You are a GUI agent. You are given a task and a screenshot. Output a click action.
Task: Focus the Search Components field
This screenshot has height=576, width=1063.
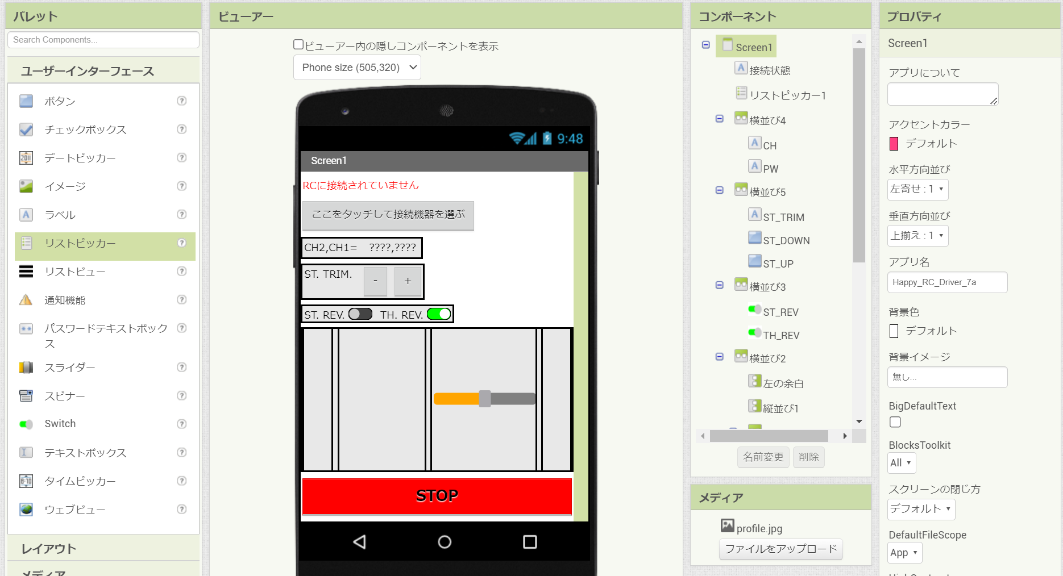coord(103,40)
